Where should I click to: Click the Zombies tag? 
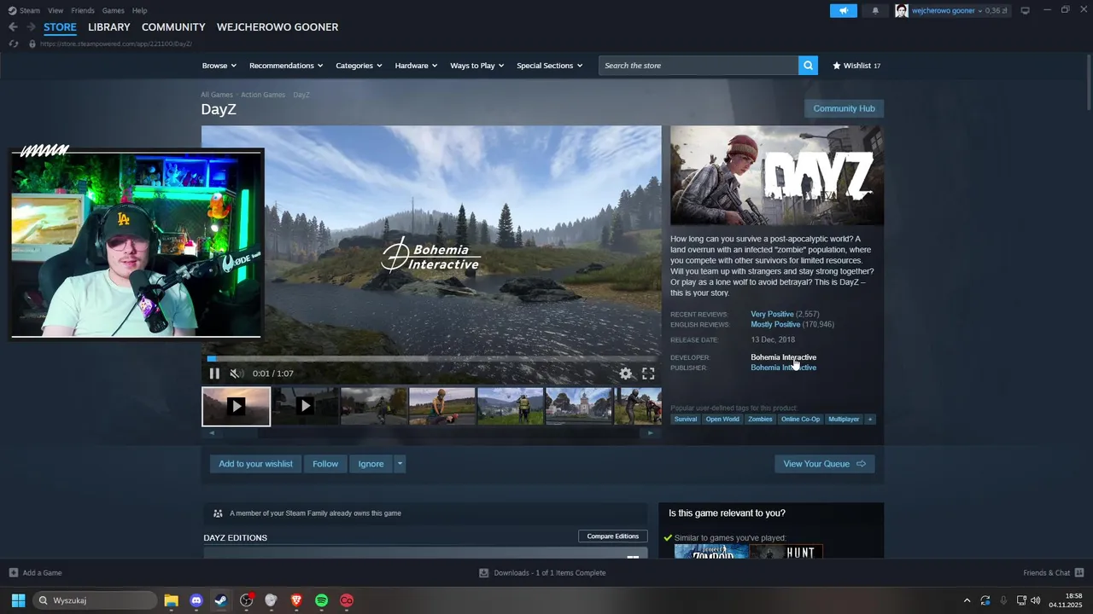tap(760, 420)
